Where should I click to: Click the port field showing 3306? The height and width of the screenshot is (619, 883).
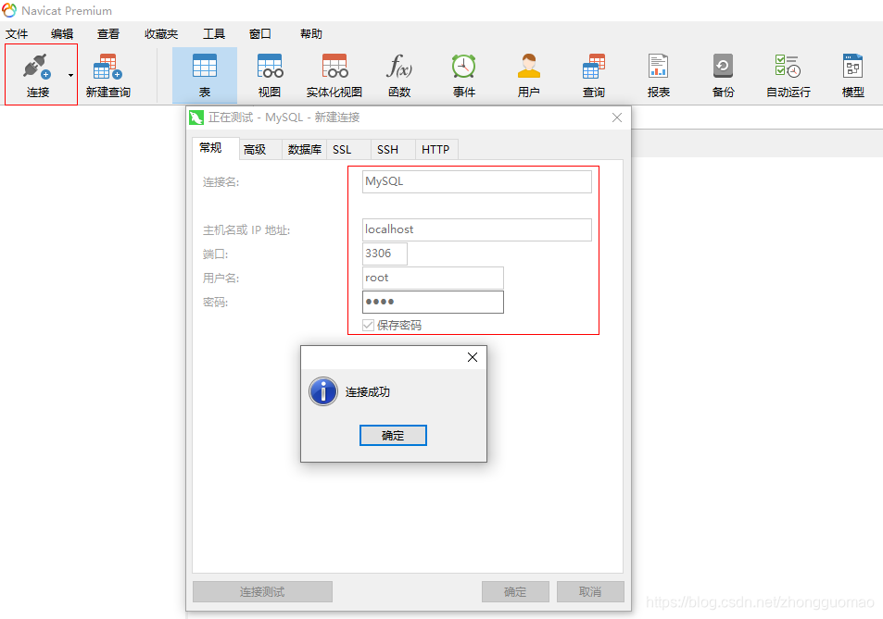pyautogui.click(x=385, y=254)
